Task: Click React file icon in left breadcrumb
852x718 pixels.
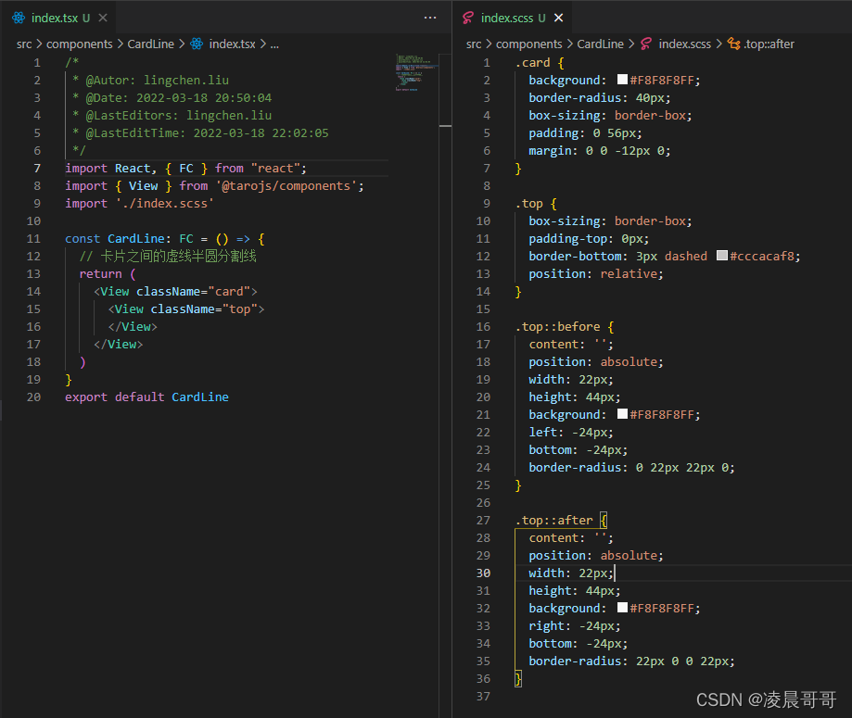Action: (x=197, y=44)
